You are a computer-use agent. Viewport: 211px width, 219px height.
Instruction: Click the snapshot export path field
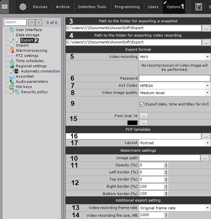pos(134,28)
